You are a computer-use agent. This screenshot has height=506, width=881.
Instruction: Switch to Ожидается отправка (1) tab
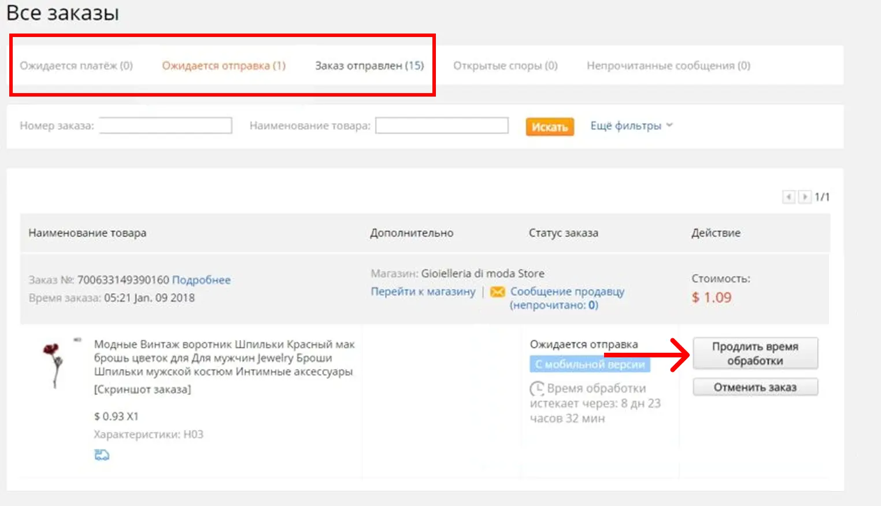(x=224, y=66)
